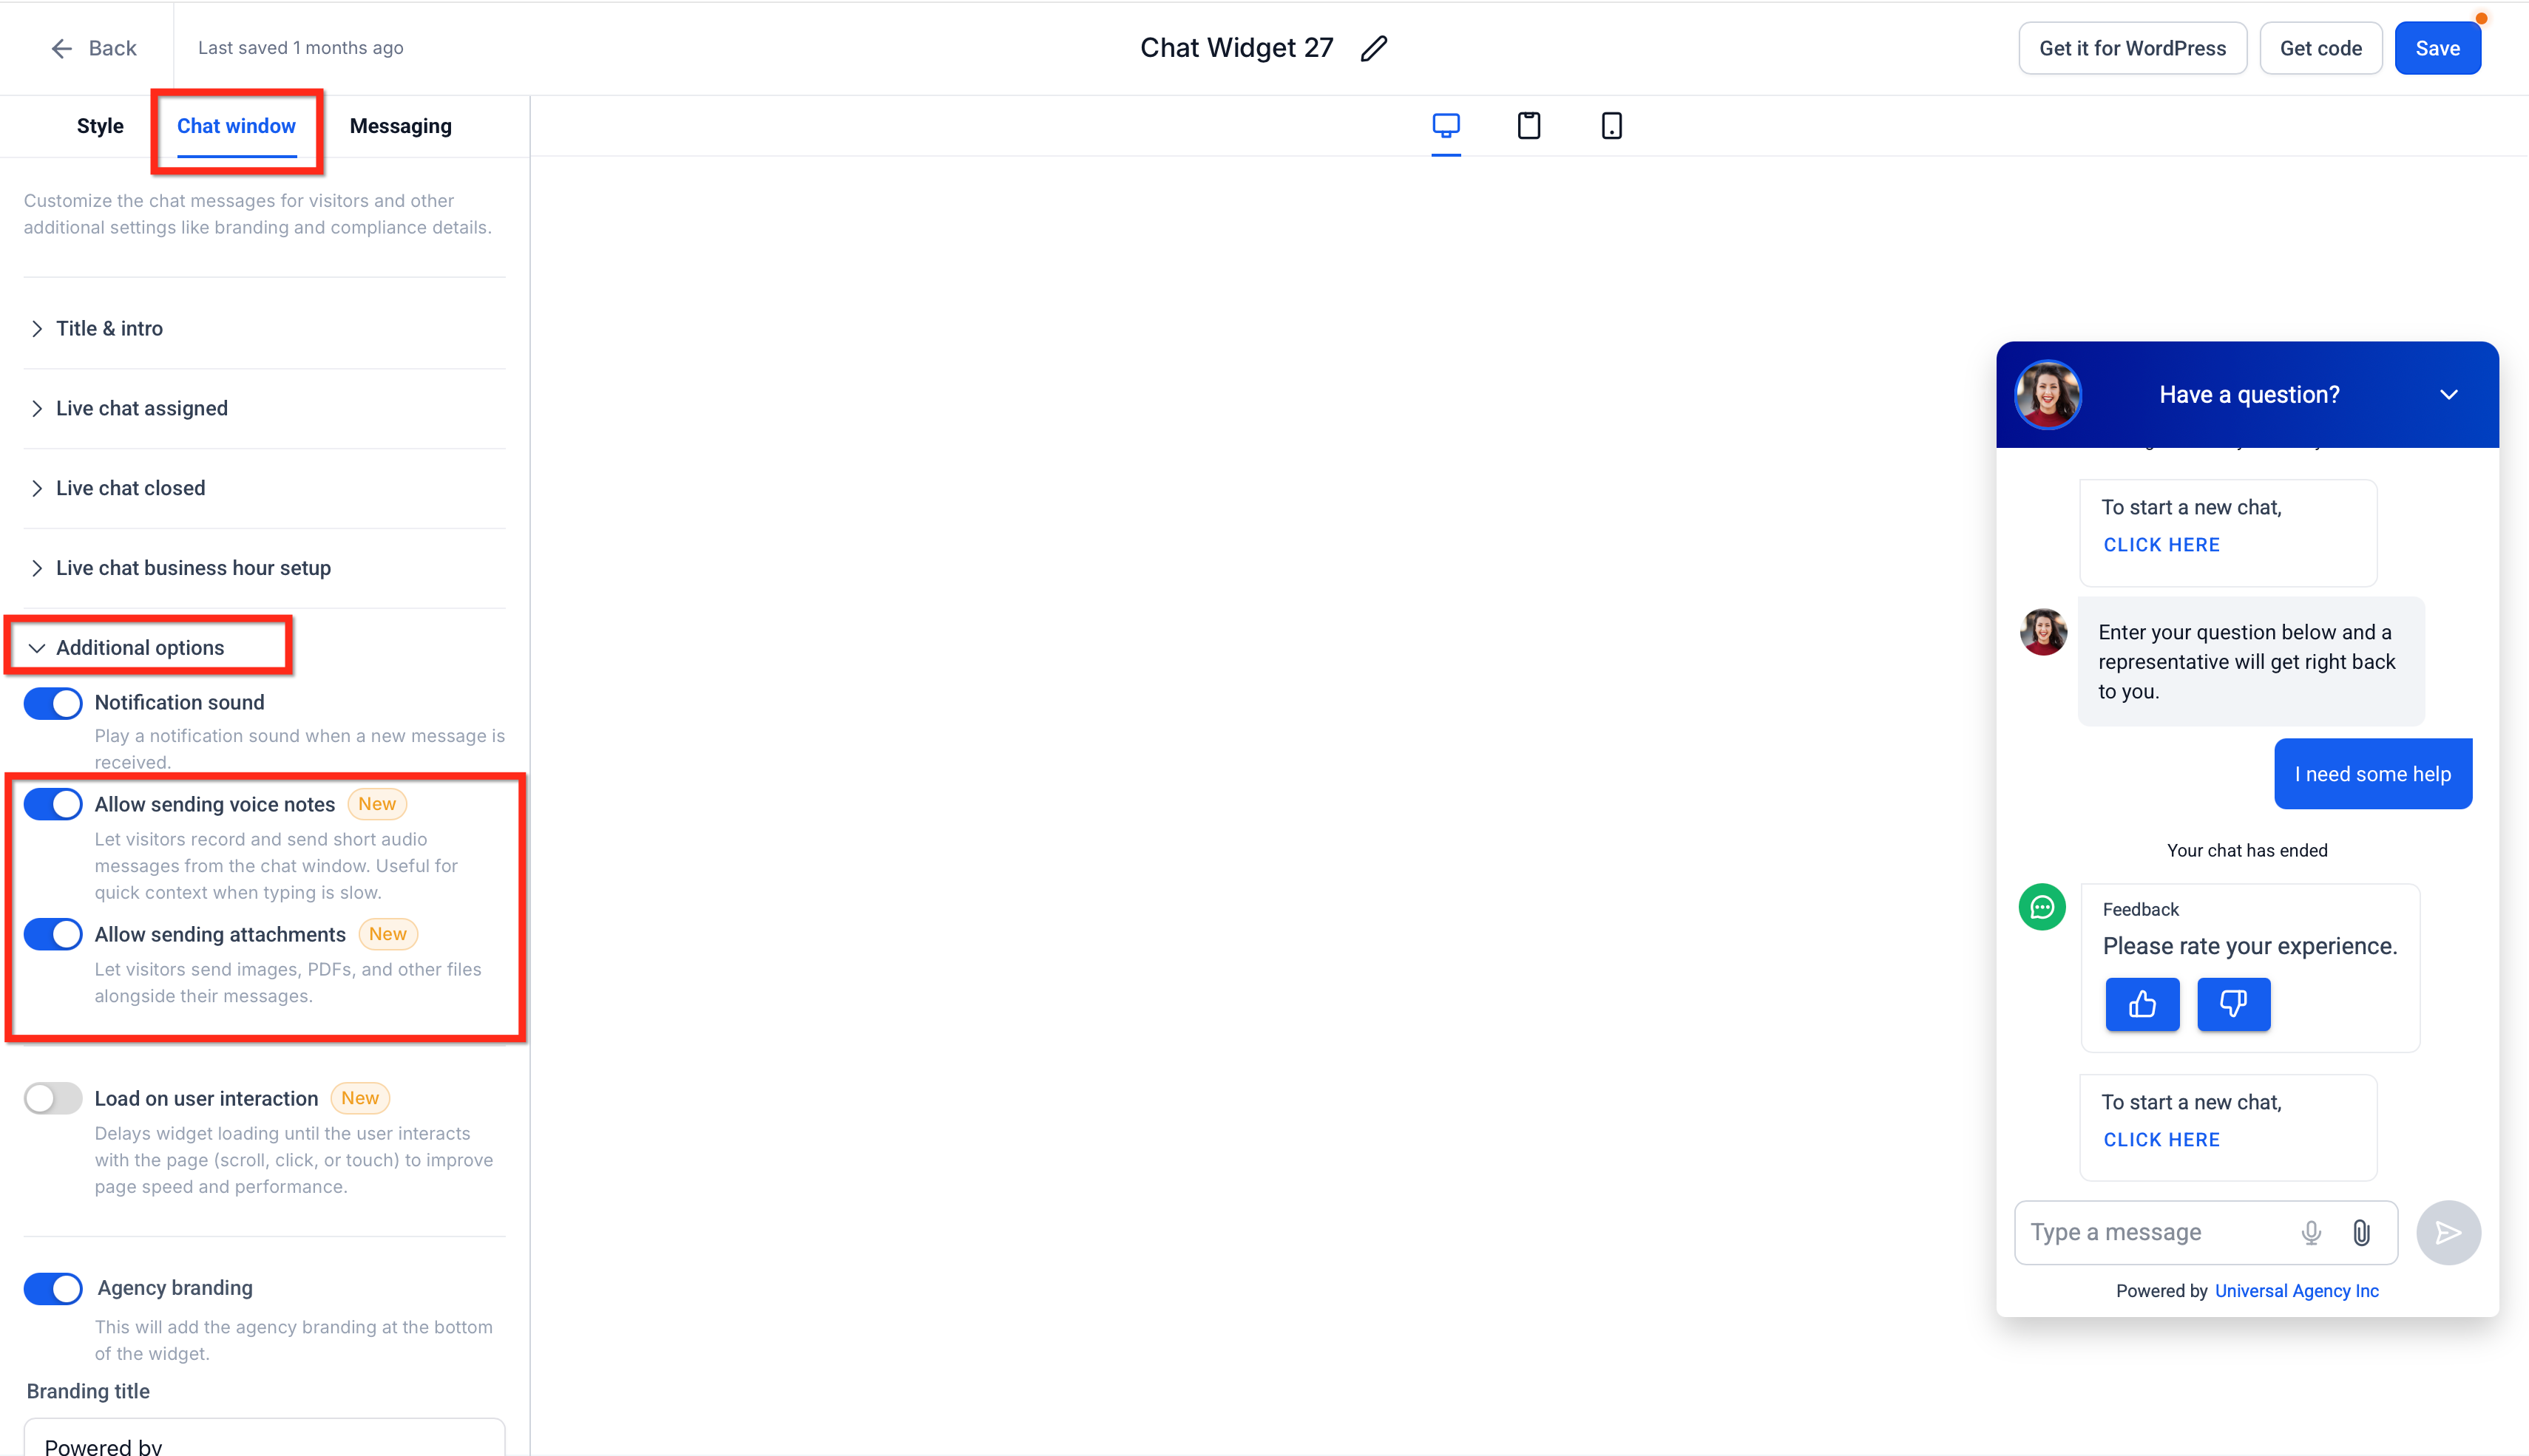Switch to desktop preview icon
Image resolution: width=2529 pixels, height=1456 pixels.
(1446, 125)
